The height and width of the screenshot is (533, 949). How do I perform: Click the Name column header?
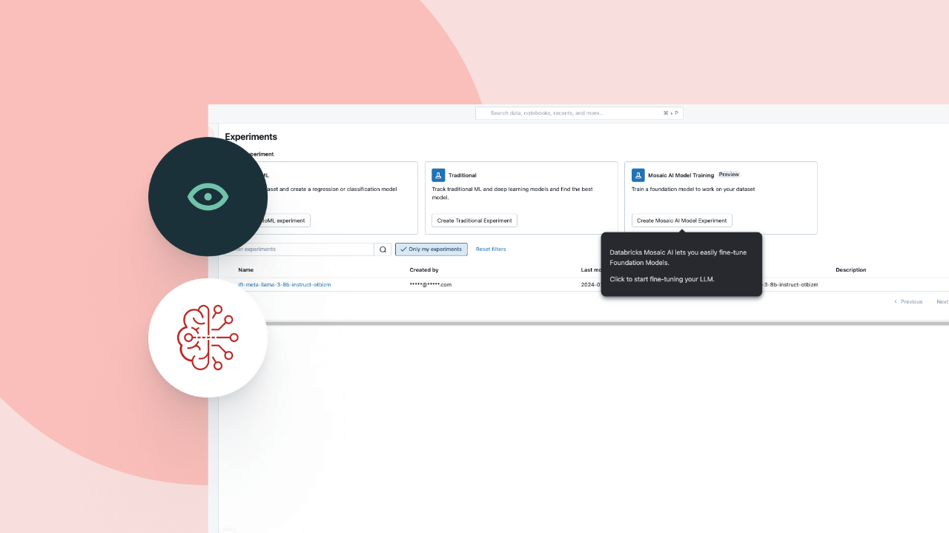tap(246, 270)
